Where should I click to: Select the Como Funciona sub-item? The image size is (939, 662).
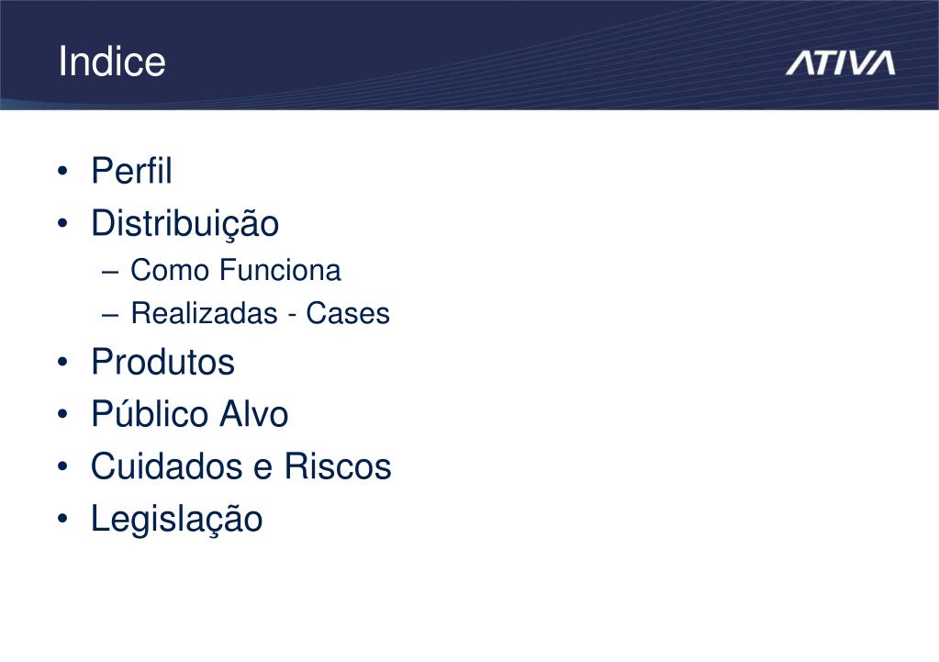click(x=236, y=270)
